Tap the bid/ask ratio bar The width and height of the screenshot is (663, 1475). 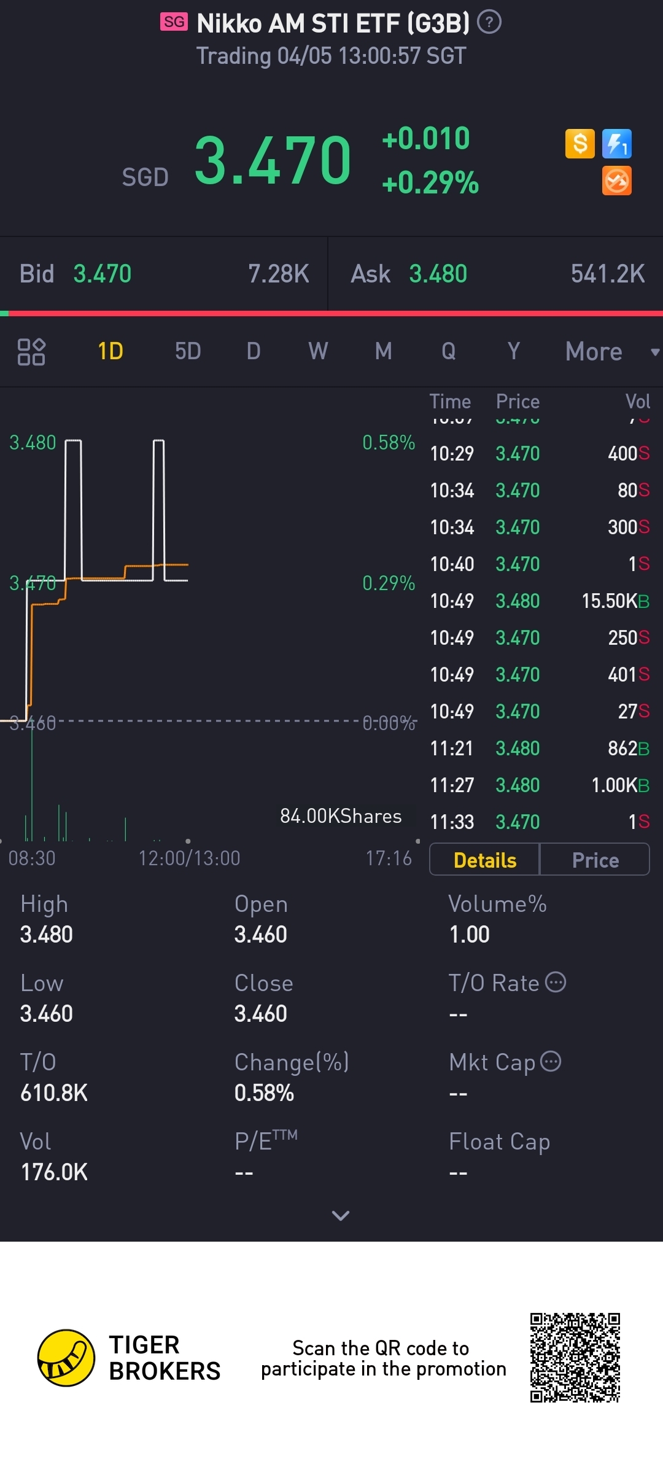pos(331,314)
